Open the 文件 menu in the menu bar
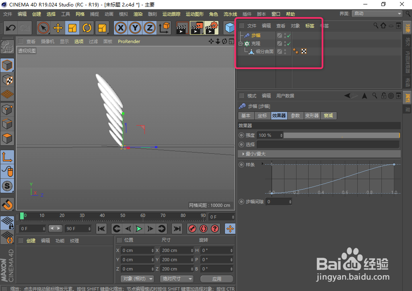Viewport: 412px width, 291px height. coord(8,14)
